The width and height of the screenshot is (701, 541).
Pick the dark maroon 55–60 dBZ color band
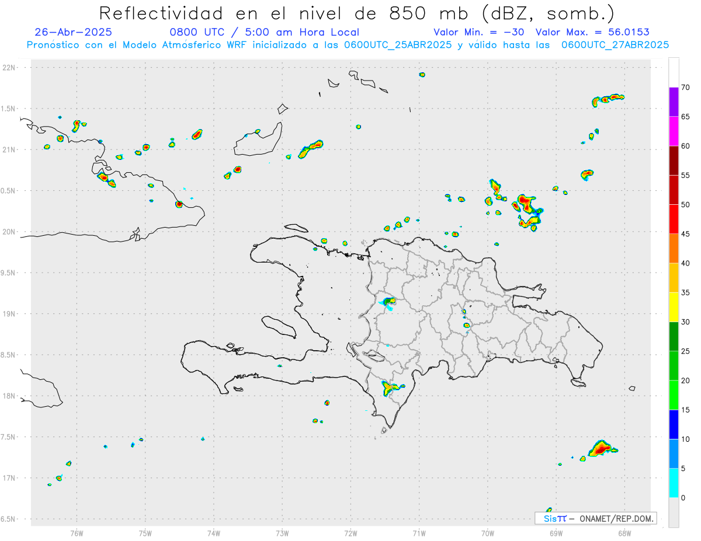(674, 160)
